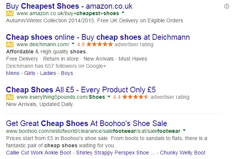Click Deichmann's orange star rating
Viewport: 239px width, 159px height.
point(99,44)
